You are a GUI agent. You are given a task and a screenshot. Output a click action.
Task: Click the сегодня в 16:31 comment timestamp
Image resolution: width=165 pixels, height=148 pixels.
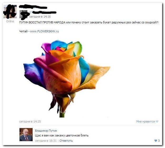46,141
